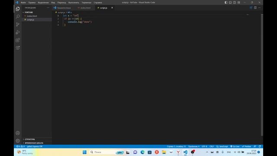
Task: Open the Search view in activity bar
Action: point(18,16)
